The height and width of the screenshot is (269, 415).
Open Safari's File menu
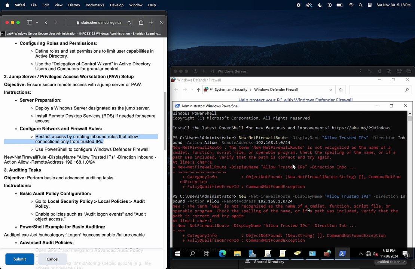coord(34,5)
